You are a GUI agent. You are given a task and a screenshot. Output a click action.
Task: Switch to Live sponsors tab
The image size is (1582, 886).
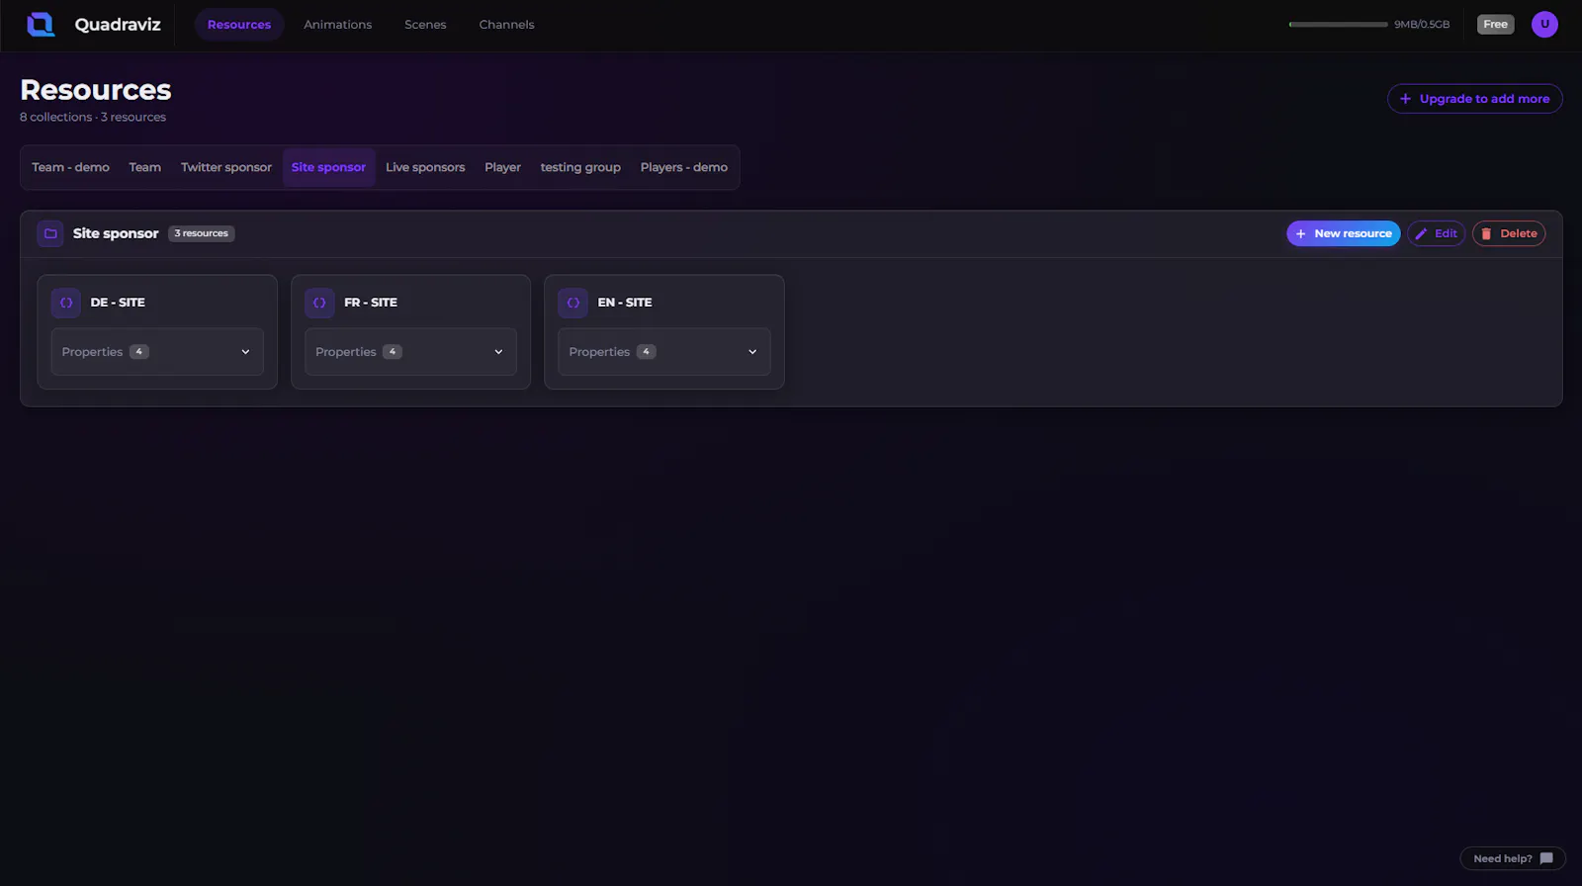tap(425, 167)
